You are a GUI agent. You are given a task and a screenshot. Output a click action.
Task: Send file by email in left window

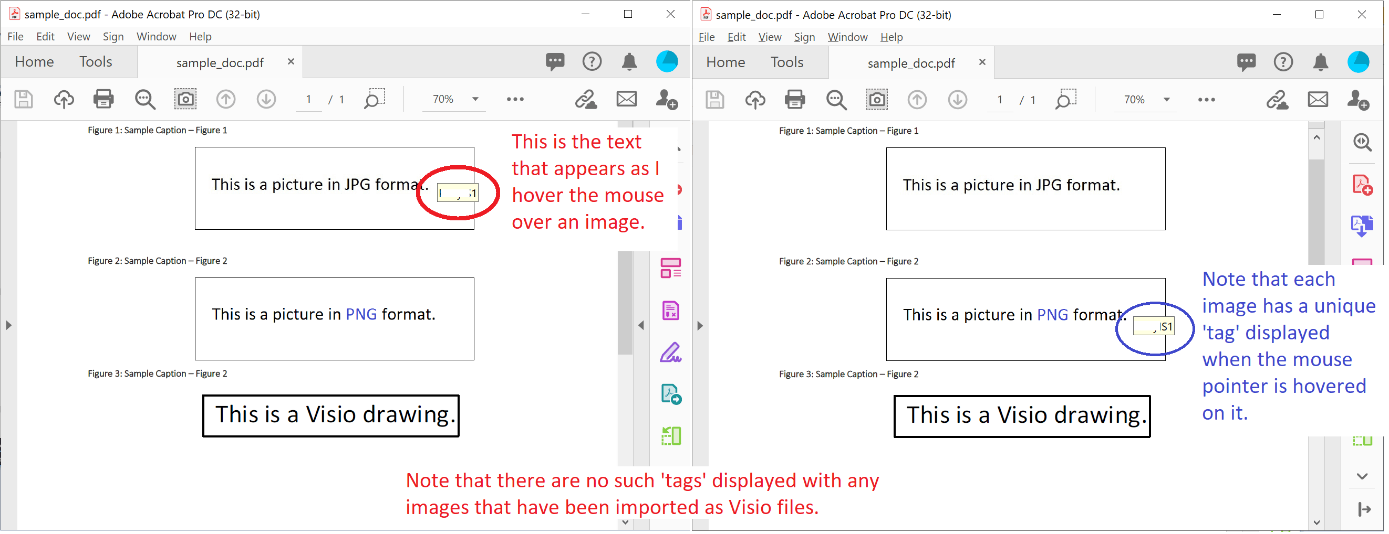(627, 99)
